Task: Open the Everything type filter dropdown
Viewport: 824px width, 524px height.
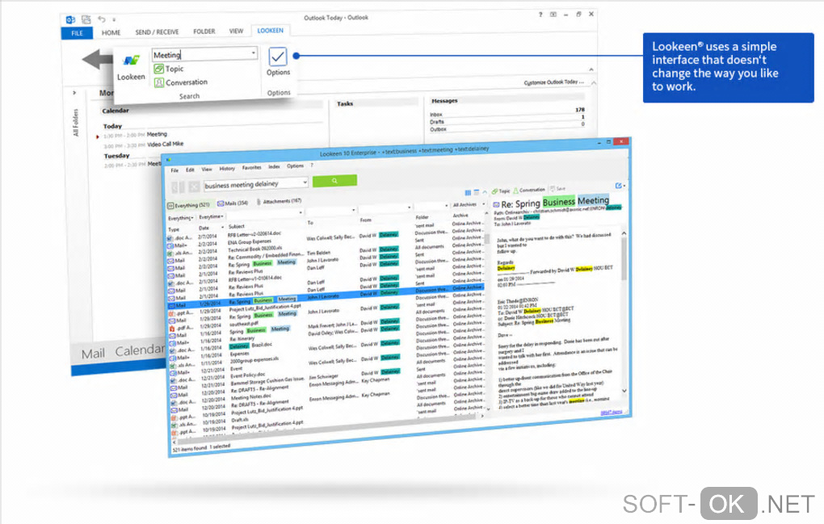Action: pyautogui.click(x=181, y=219)
